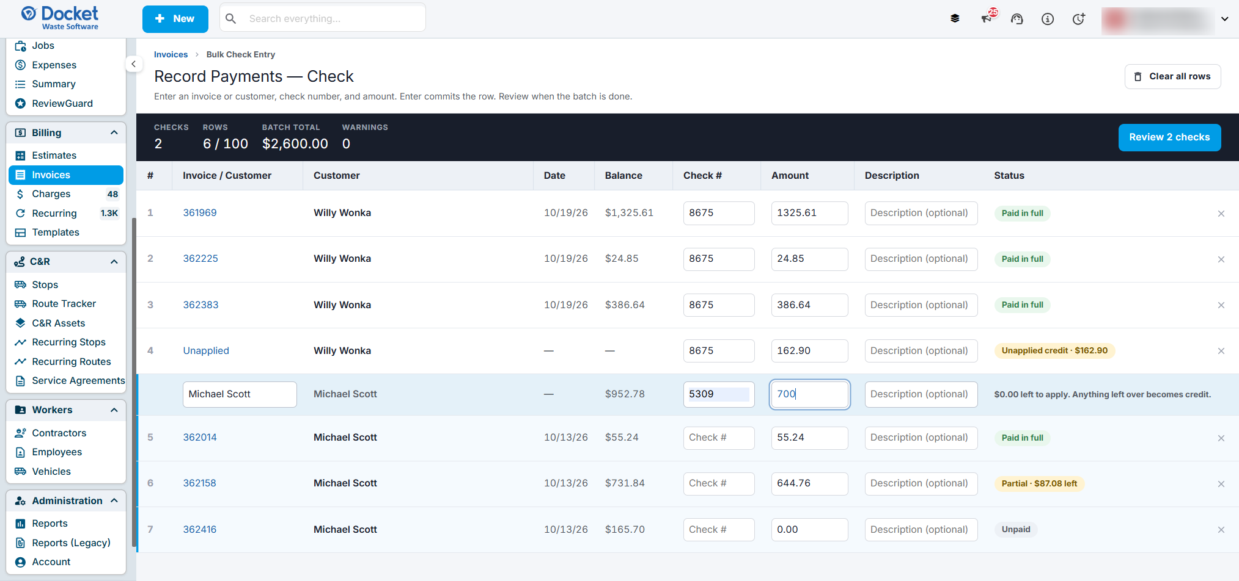Click Review 2 checks

pos(1169,137)
